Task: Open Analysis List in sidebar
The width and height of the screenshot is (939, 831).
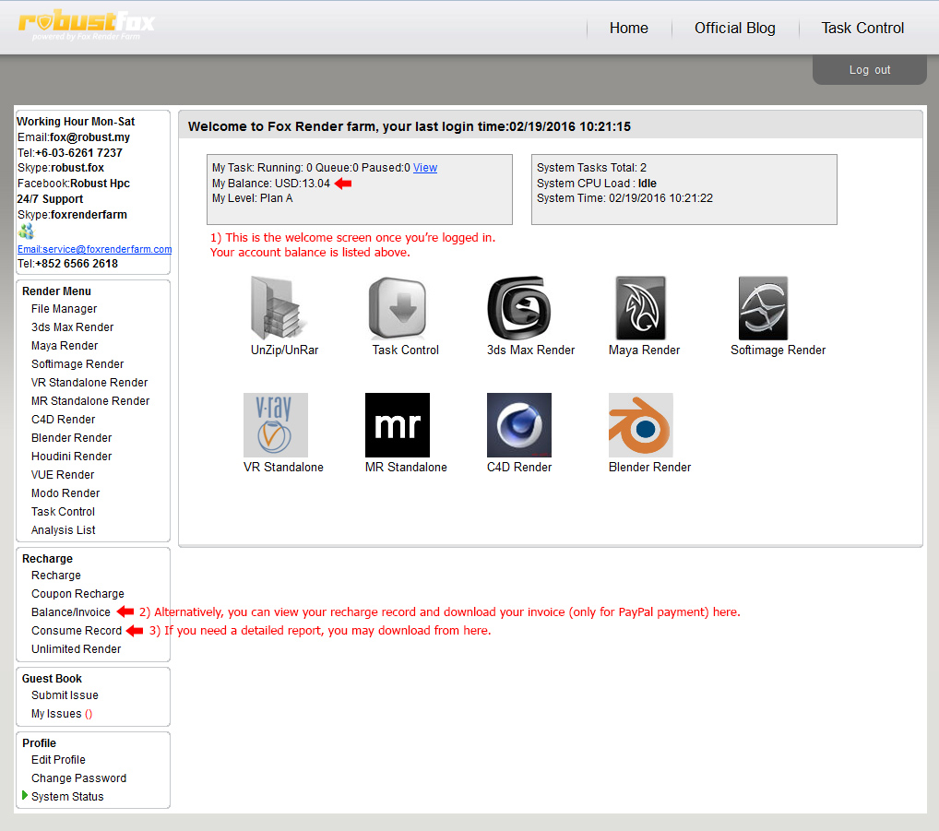Action: tap(64, 530)
